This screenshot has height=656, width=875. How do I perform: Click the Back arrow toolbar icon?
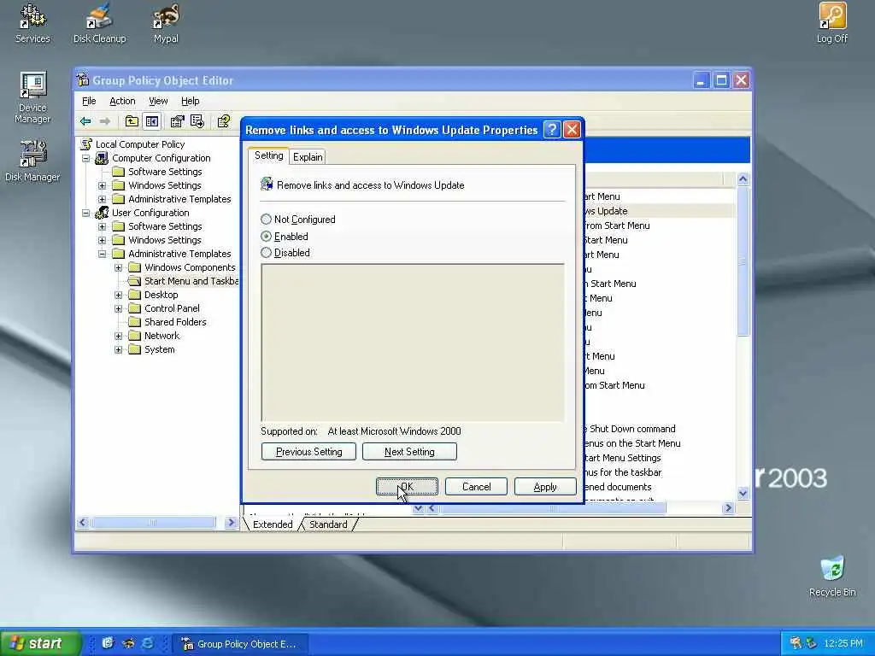(x=85, y=121)
